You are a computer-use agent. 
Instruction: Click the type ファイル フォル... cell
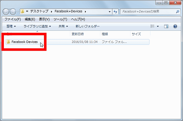click(114, 42)
